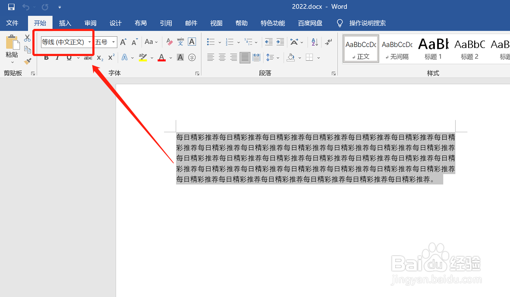Screen dimensions: 510x297
Task: Open the 文件 menu
Action: [13, 23]
